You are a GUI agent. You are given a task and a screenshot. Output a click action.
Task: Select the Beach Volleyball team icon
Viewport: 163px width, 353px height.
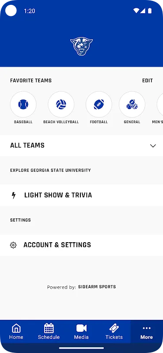pos(61,105)
